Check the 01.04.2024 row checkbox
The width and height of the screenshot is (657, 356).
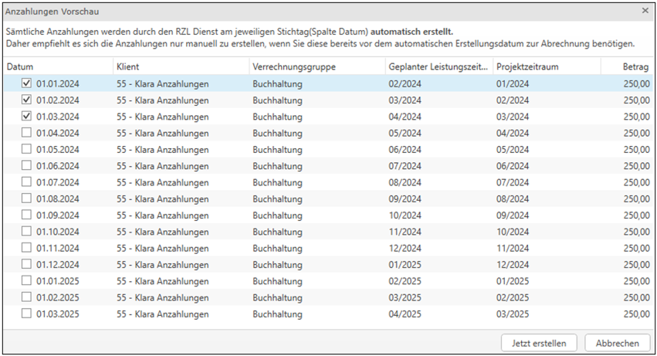coord(27,133)
